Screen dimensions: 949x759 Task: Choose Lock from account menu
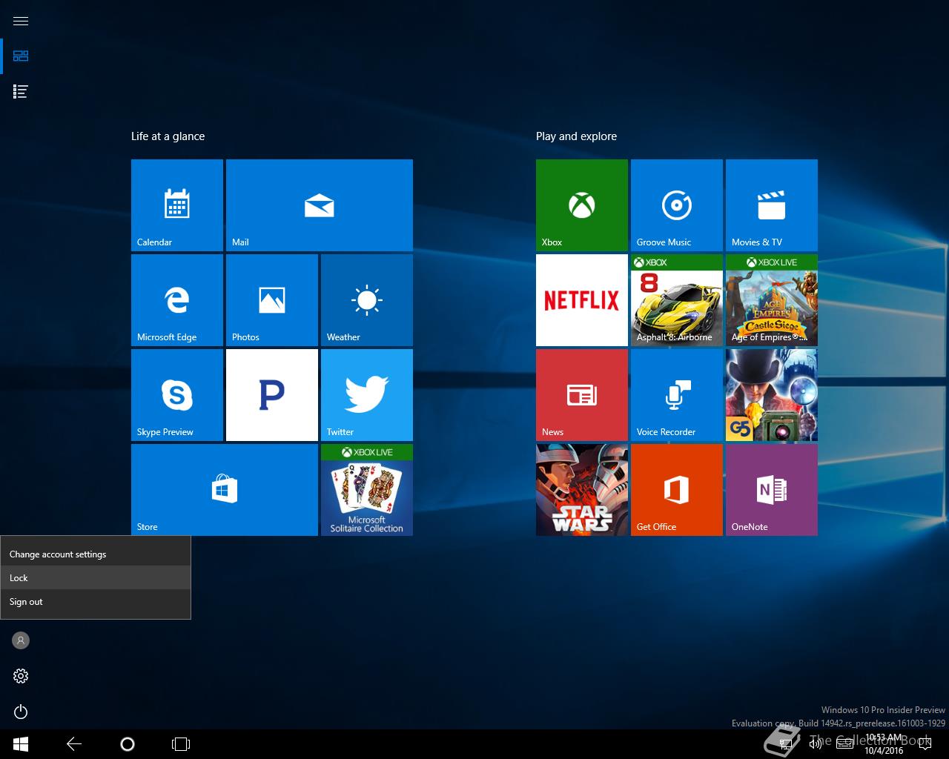tap(96, 578)
